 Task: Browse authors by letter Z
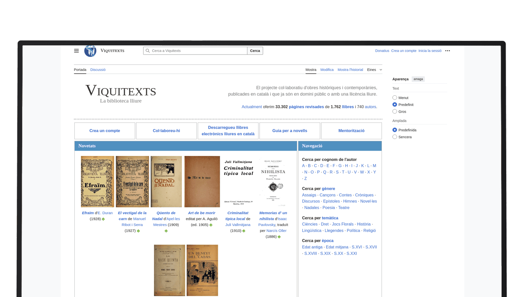305,179
